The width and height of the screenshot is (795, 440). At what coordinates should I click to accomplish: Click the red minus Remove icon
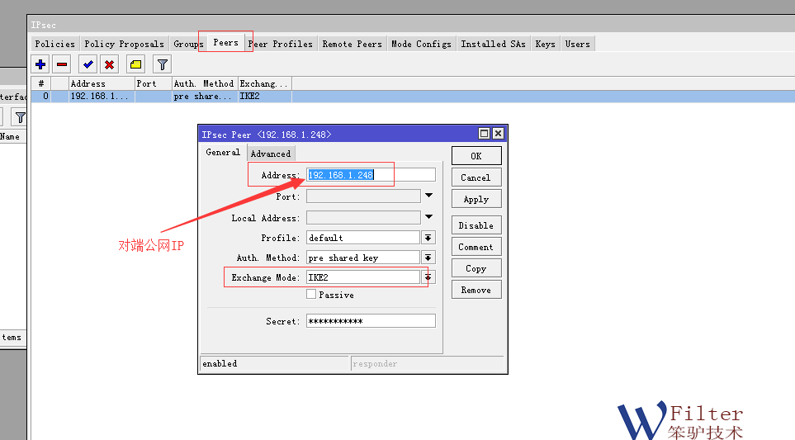[62, 64]
